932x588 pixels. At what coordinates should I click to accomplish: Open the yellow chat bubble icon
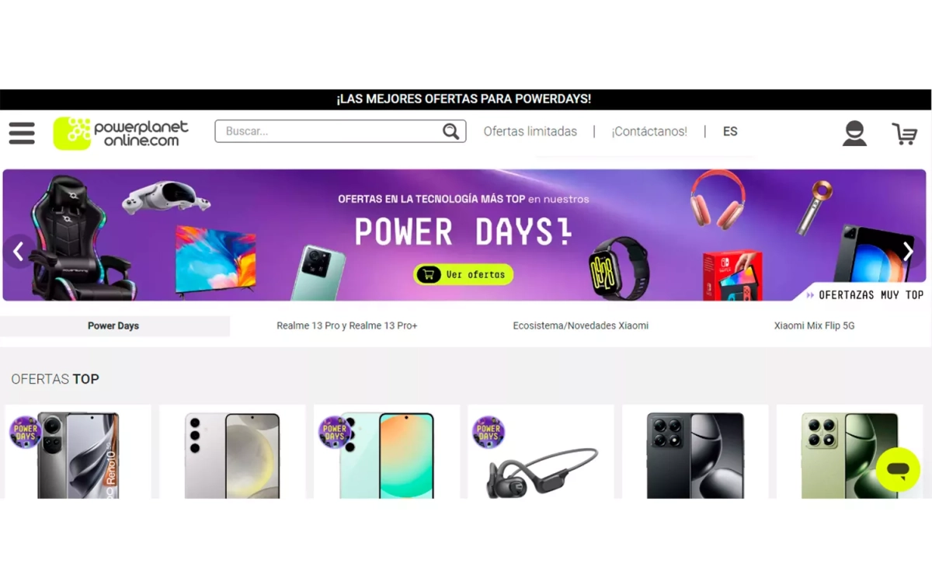(898, 469)
